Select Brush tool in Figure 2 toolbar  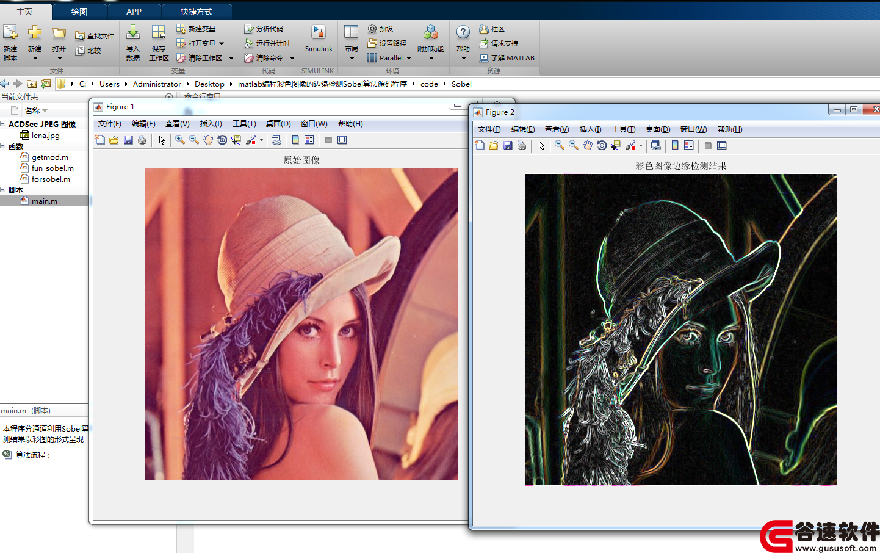[x=630, y=145]
